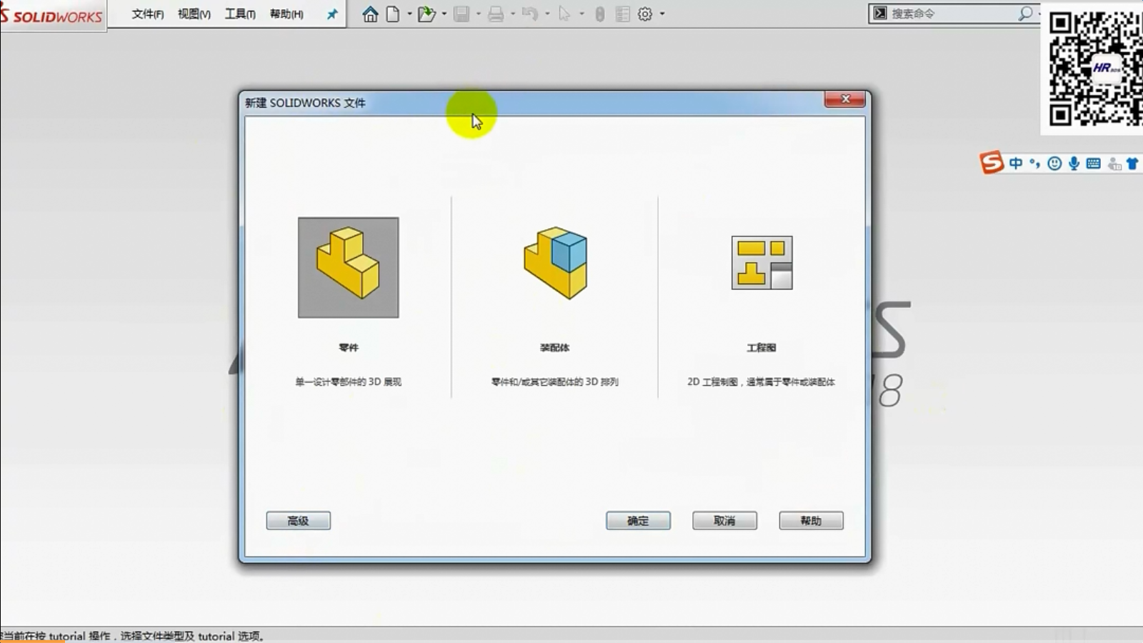Open the 文件(F) menu
Image resolution: width=1143 pixels, height=643 pixels.
[147, 14]
